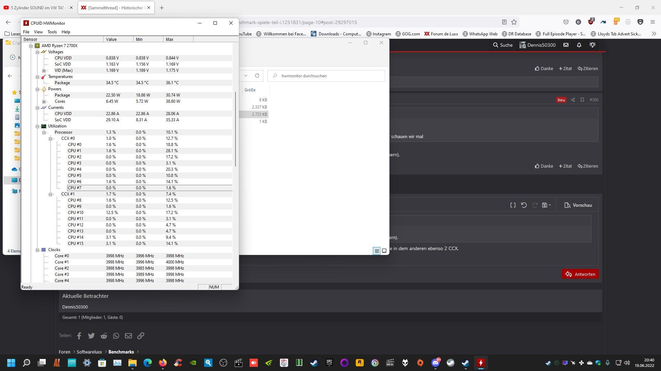Collapse the Powers tree section
Viewport: 661px width, 371px height.
click(x=37, y=89)
